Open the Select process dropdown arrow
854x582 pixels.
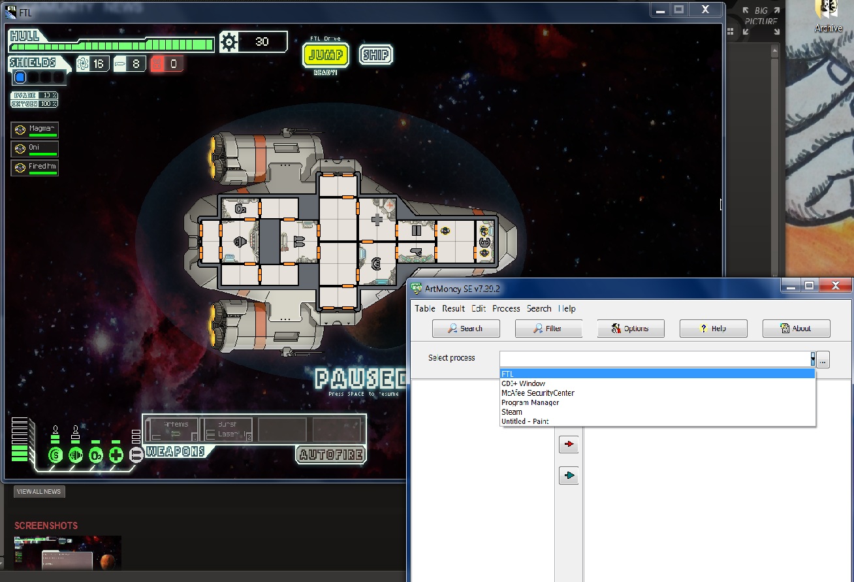[813, 359]
